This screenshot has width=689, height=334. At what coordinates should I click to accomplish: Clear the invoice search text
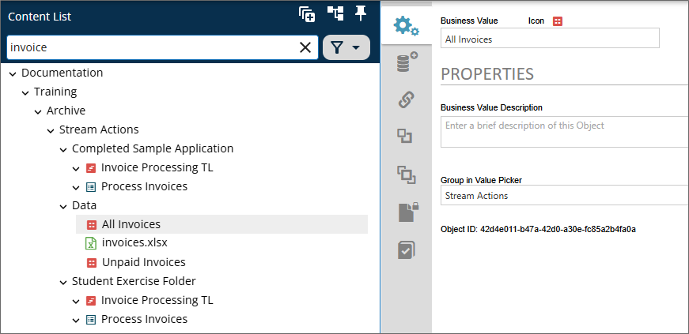coord(305,47)
